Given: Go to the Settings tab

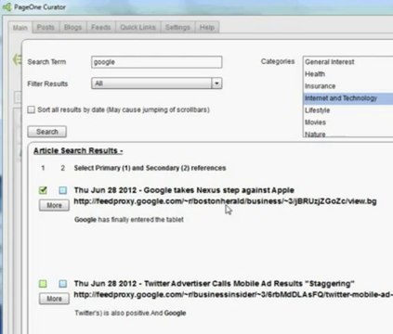Looking at the screenshot, I should pyautogui.click(x=177, y=27).
